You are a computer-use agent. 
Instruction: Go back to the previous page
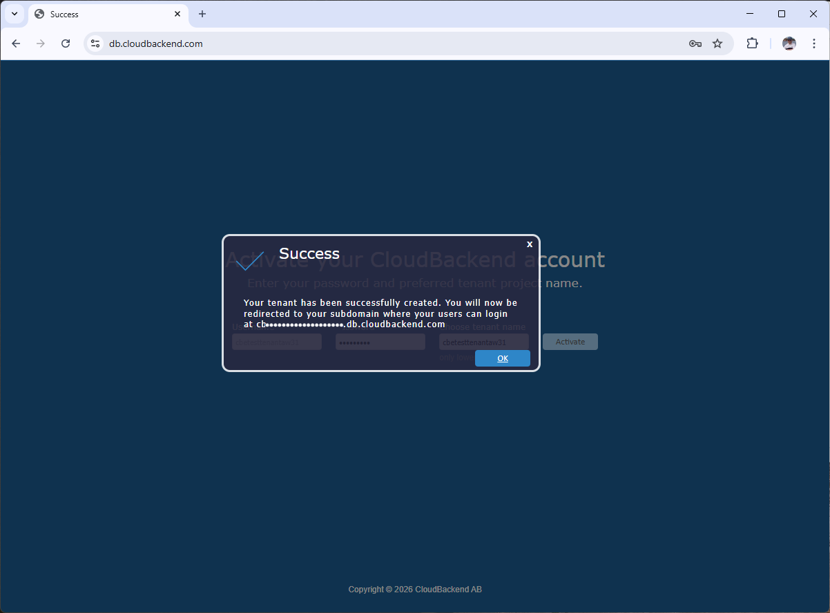click(16, 43)
